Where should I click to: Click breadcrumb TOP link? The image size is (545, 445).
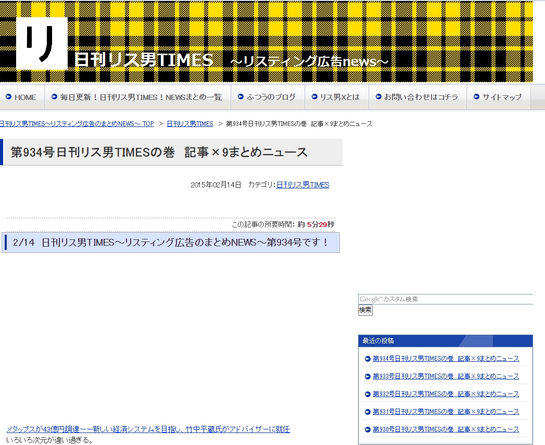(x=76, y=124)
